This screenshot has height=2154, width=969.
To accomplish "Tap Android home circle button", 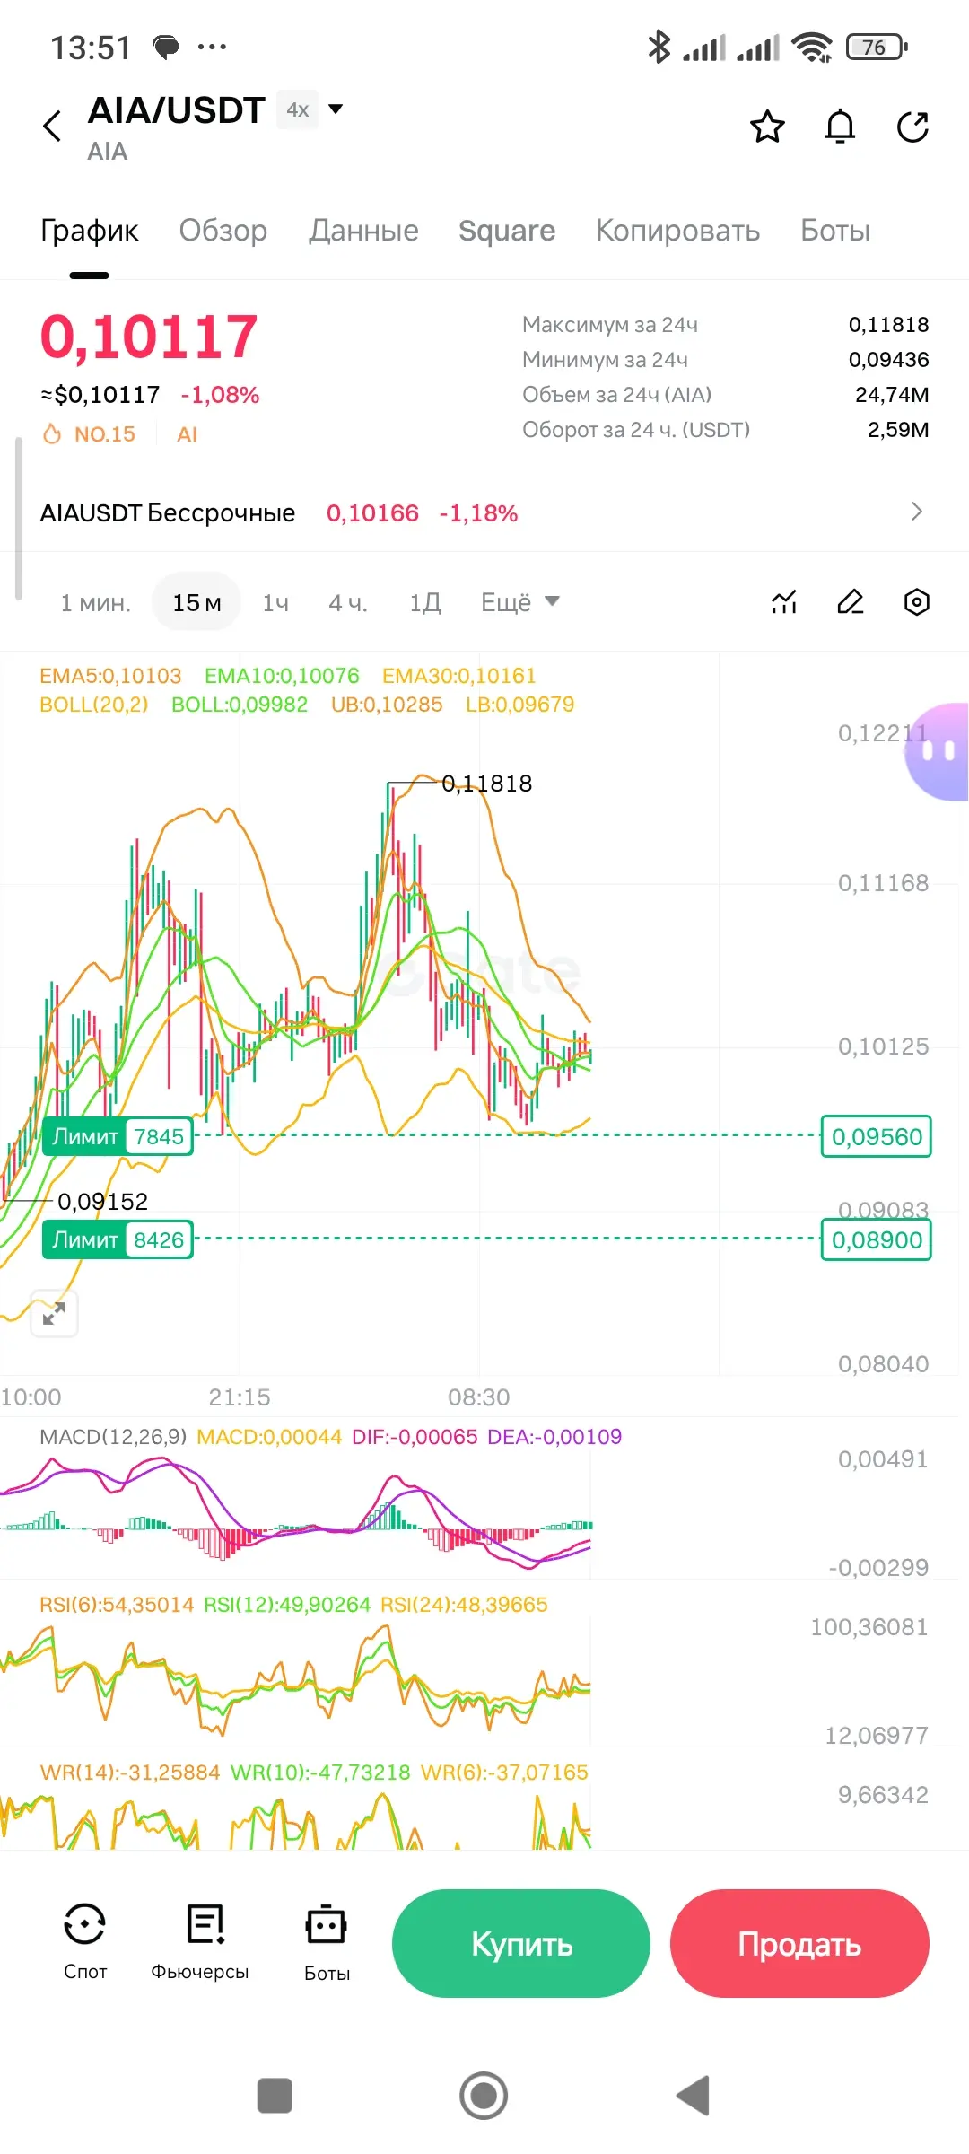I will (x=484, y=2096).
